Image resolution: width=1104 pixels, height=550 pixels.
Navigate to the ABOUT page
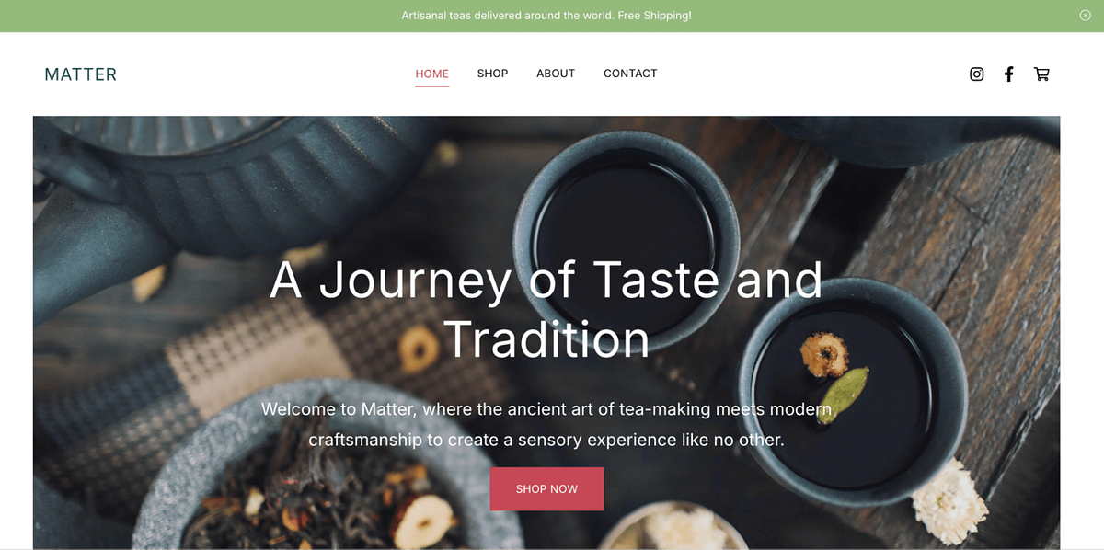click(x=556, y=74)
